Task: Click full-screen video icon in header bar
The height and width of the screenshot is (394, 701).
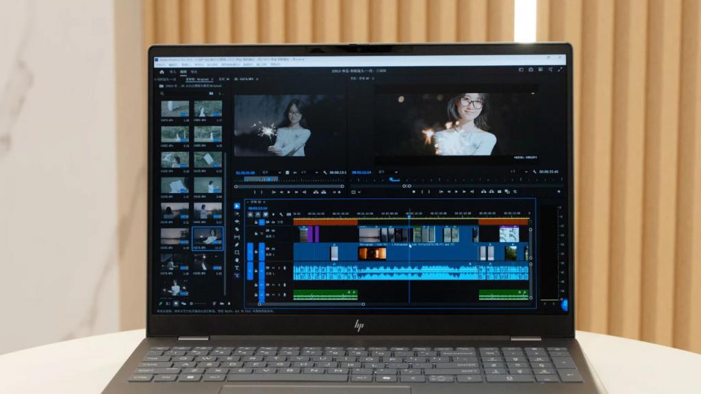Action: (560, 70)
